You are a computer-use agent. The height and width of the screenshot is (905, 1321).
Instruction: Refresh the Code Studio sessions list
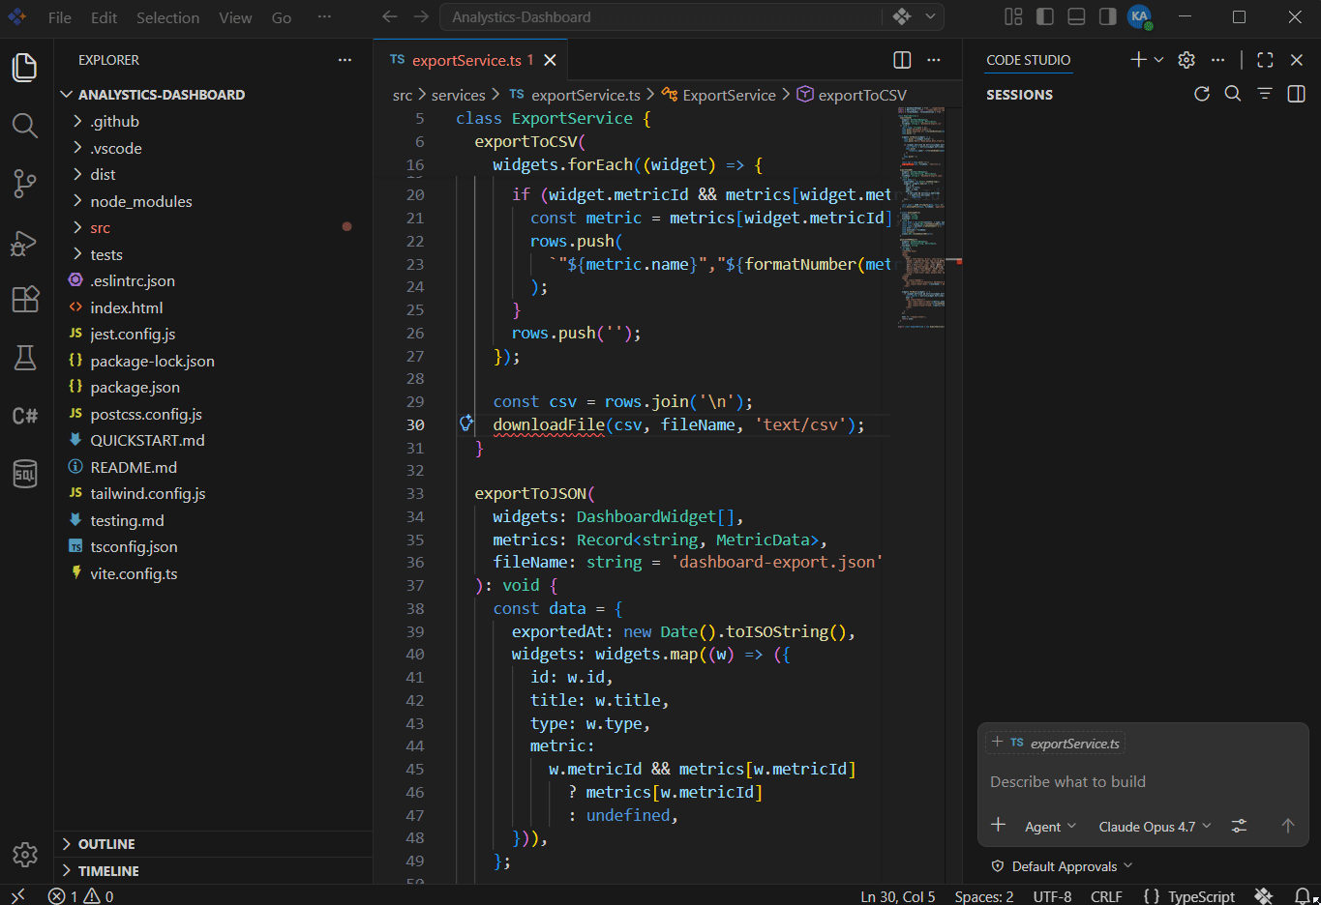(1202, 94)
